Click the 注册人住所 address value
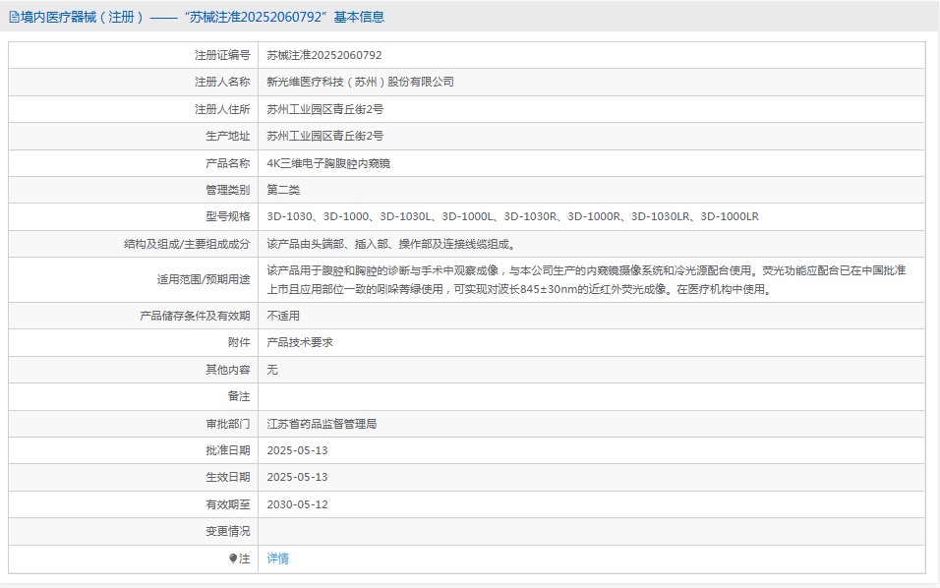The width and height of the screenshot is (940, 588). pyautogui.click(x=324, y=109)
